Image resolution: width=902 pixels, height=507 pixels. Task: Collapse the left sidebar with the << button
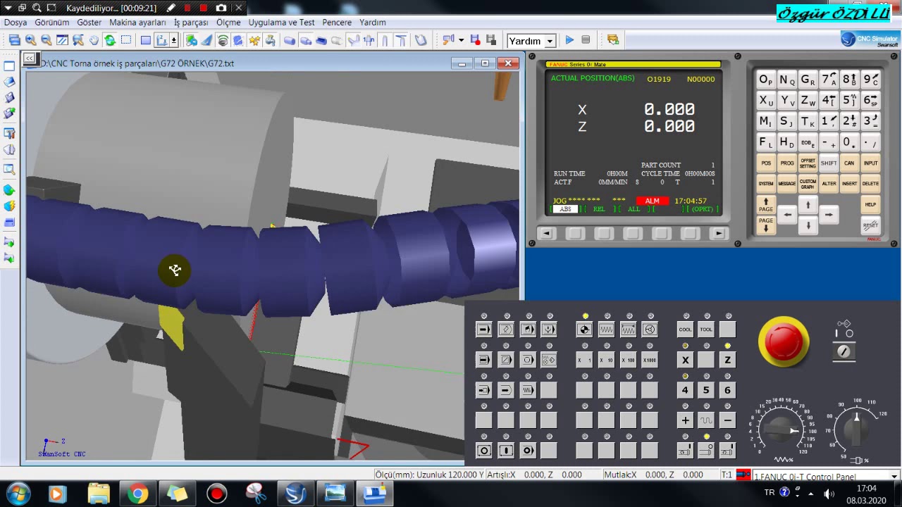coord(29,58)
